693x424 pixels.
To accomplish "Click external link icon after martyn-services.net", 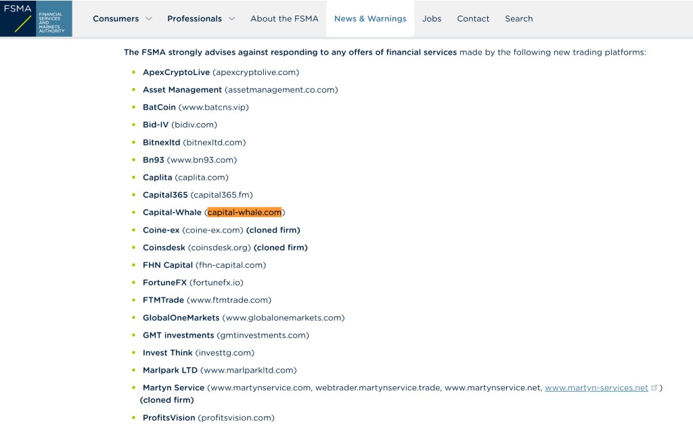I will [654, 387].
